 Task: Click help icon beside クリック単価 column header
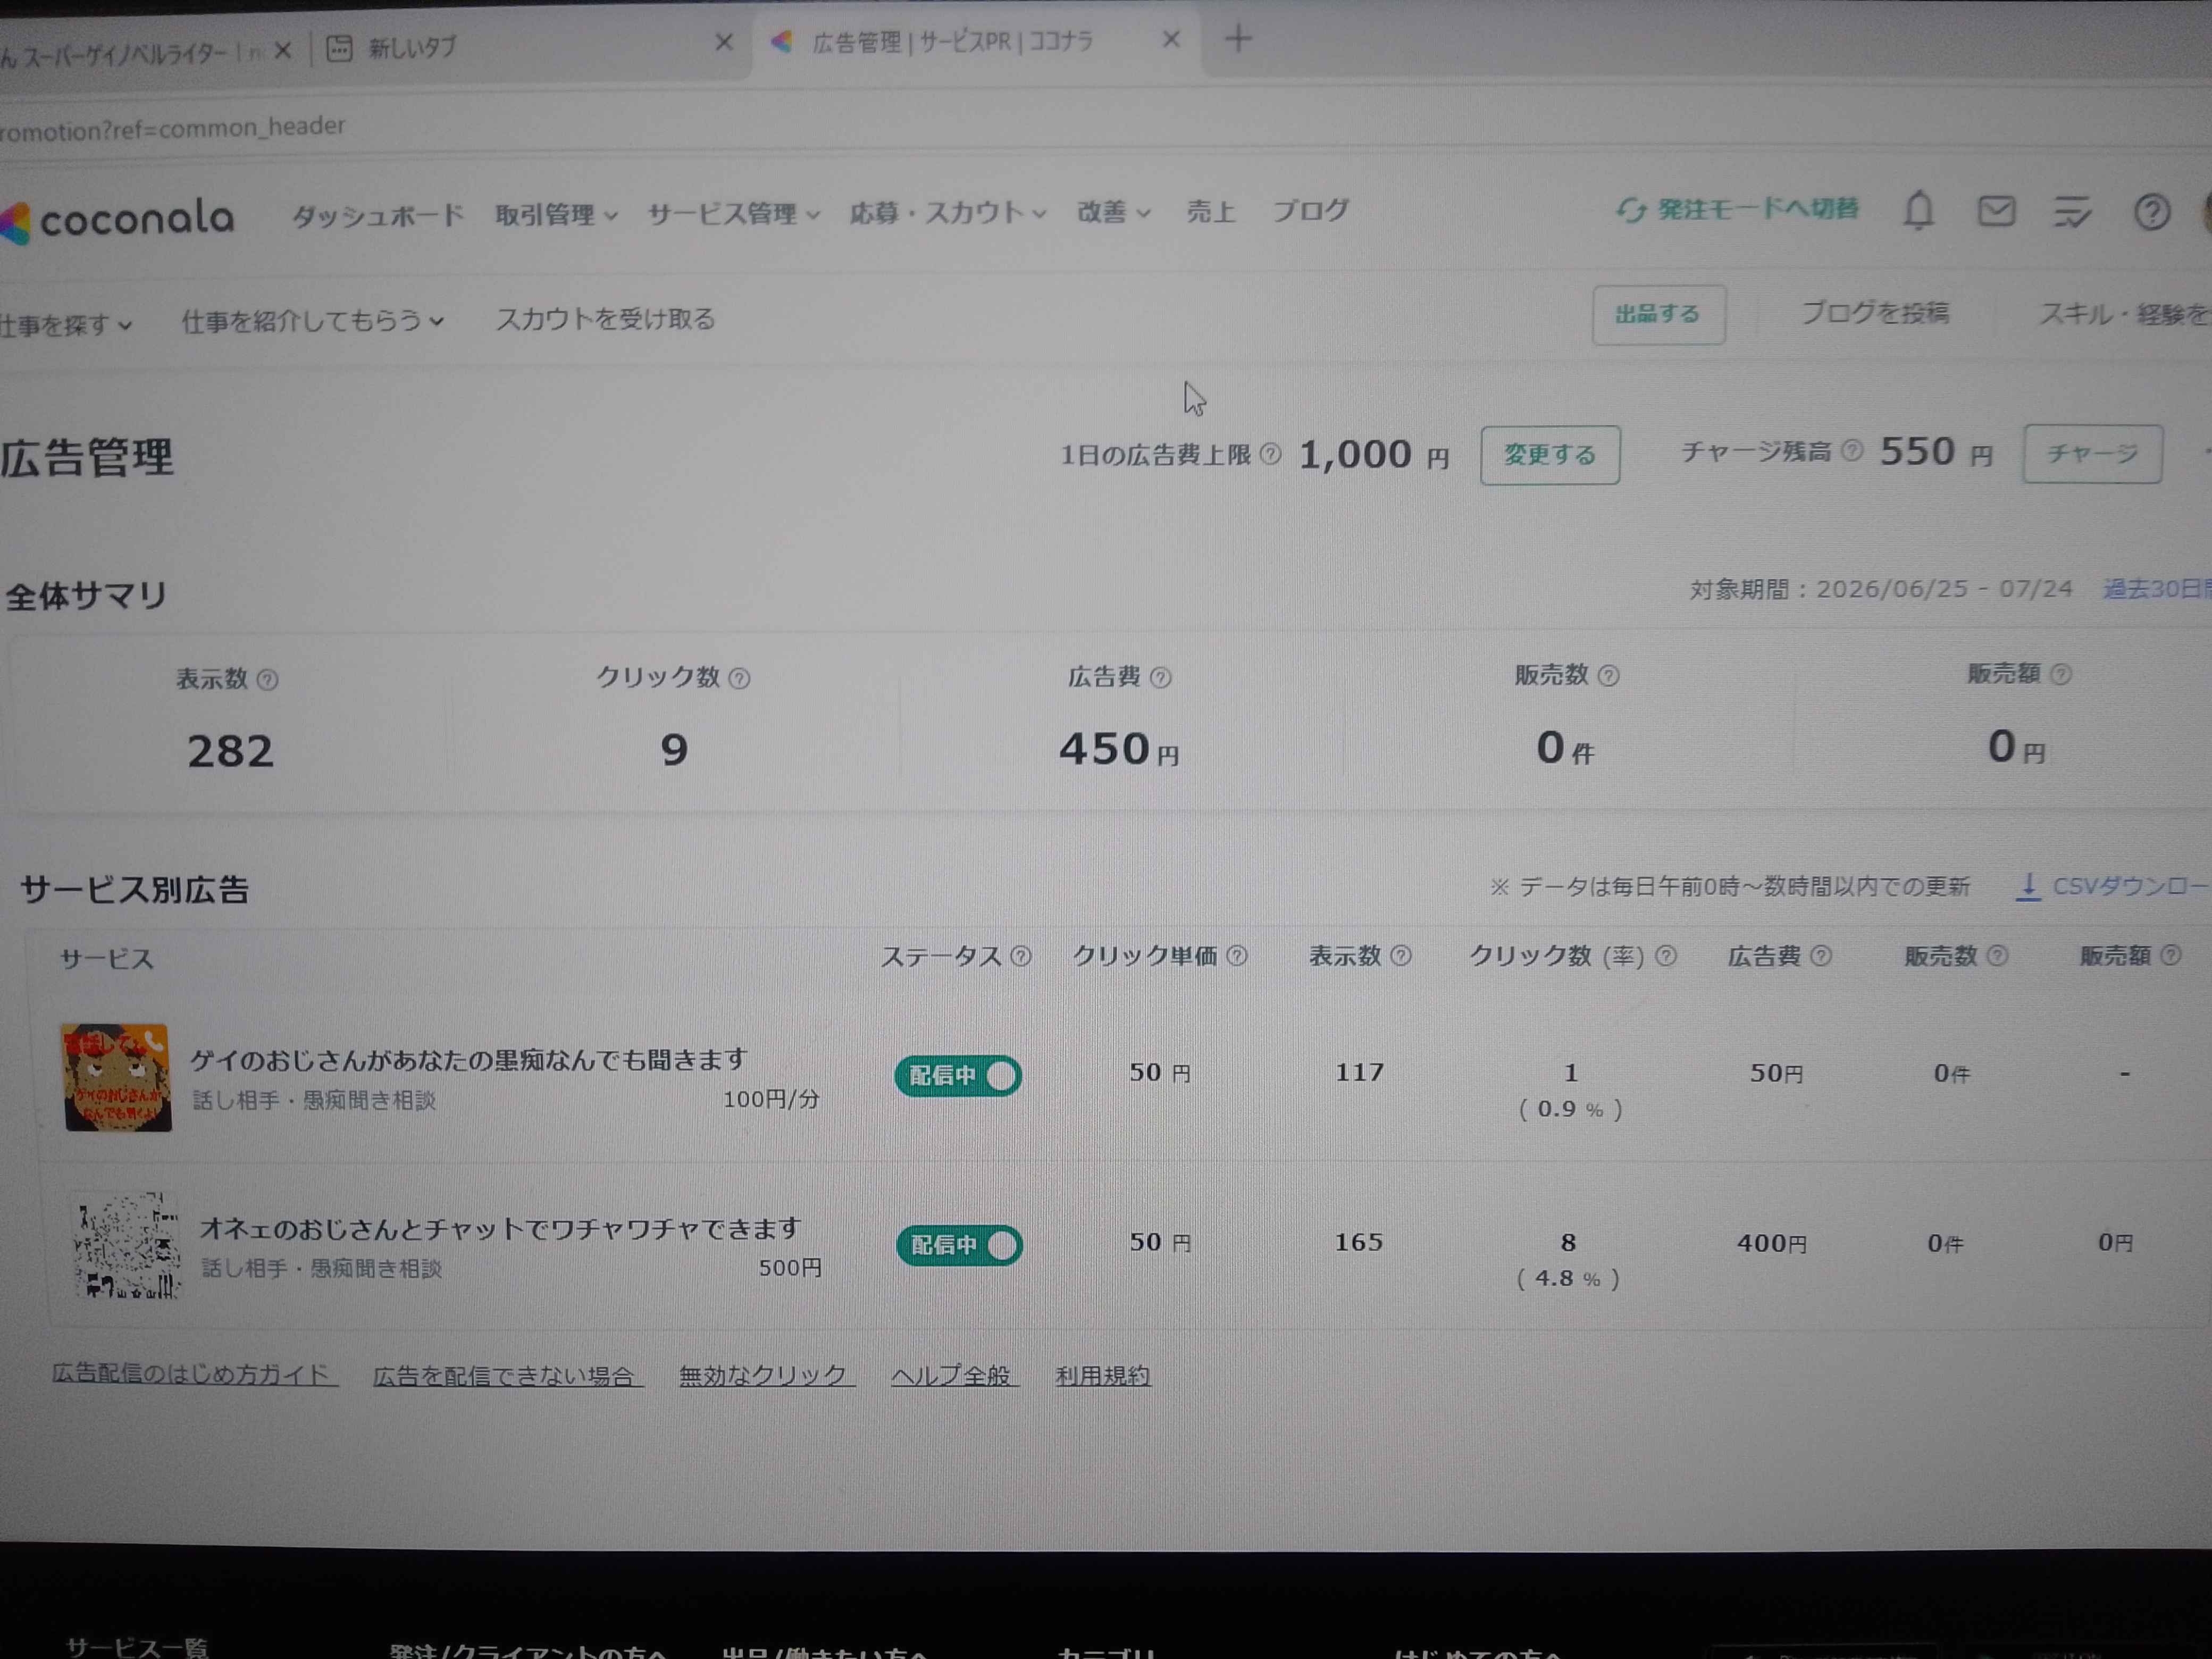tap(1237, 956)
